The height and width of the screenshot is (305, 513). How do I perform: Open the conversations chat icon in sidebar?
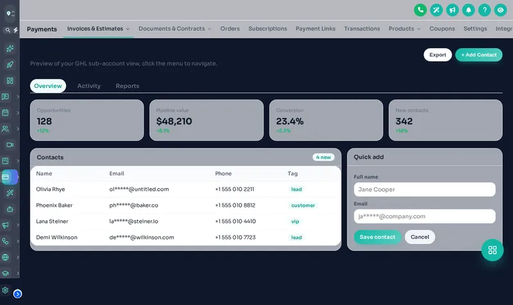pos(5,97)
